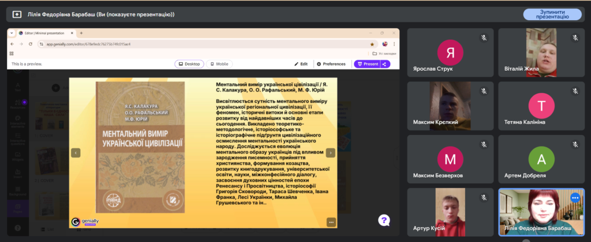Switch preview to Mobile view
This screenshot has height=242, width=591.
(219, 64)
